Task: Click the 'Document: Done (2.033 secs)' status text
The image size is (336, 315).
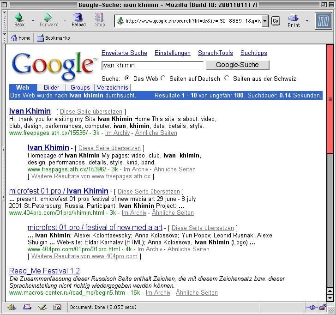Action: click(x=103, y=307)
